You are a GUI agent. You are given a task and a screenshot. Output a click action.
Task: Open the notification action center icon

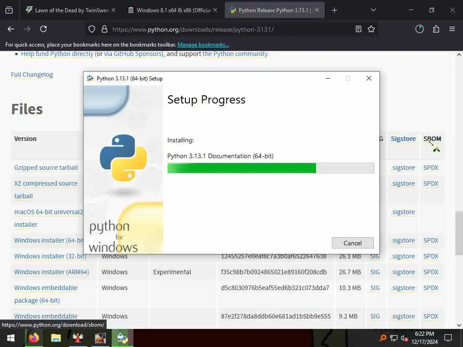(448, 338)
